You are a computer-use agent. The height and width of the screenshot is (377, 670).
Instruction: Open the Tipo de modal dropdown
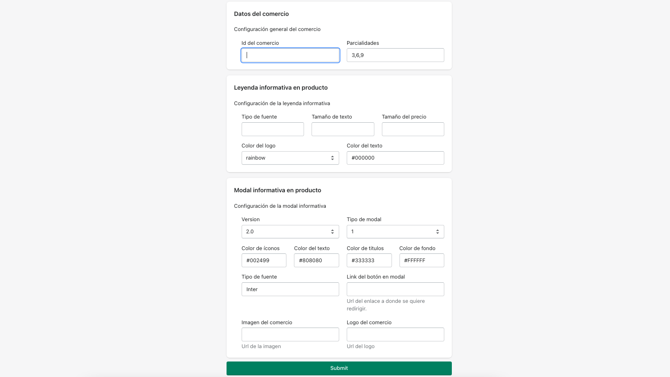click(395, 232)
